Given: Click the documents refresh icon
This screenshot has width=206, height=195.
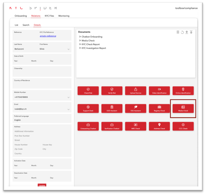Looking at the screenshot, I should (182, 32).
